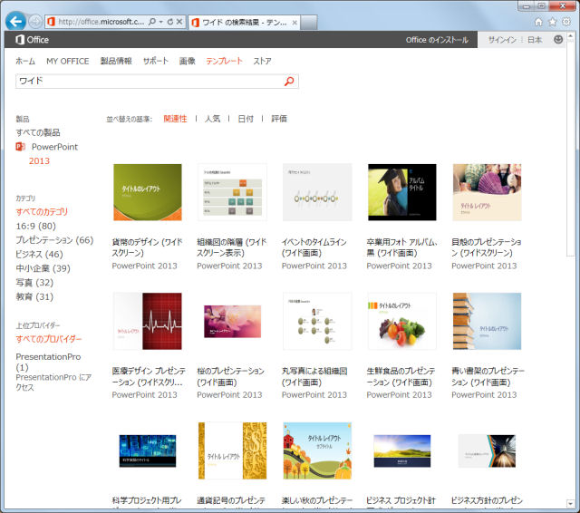
Task: Open a new browser tab
Action: click(308, 23)
